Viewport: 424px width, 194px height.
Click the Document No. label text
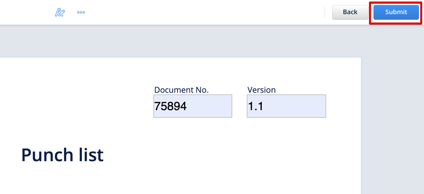coord(181,90)
